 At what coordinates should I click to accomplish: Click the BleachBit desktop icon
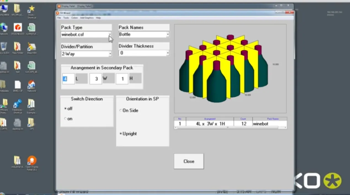pos(31,47)
